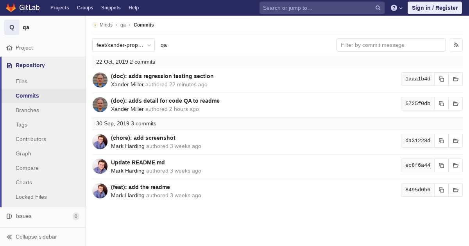Click the search magnifier icon
Screen dimensions: 469x246
(378, 8)
